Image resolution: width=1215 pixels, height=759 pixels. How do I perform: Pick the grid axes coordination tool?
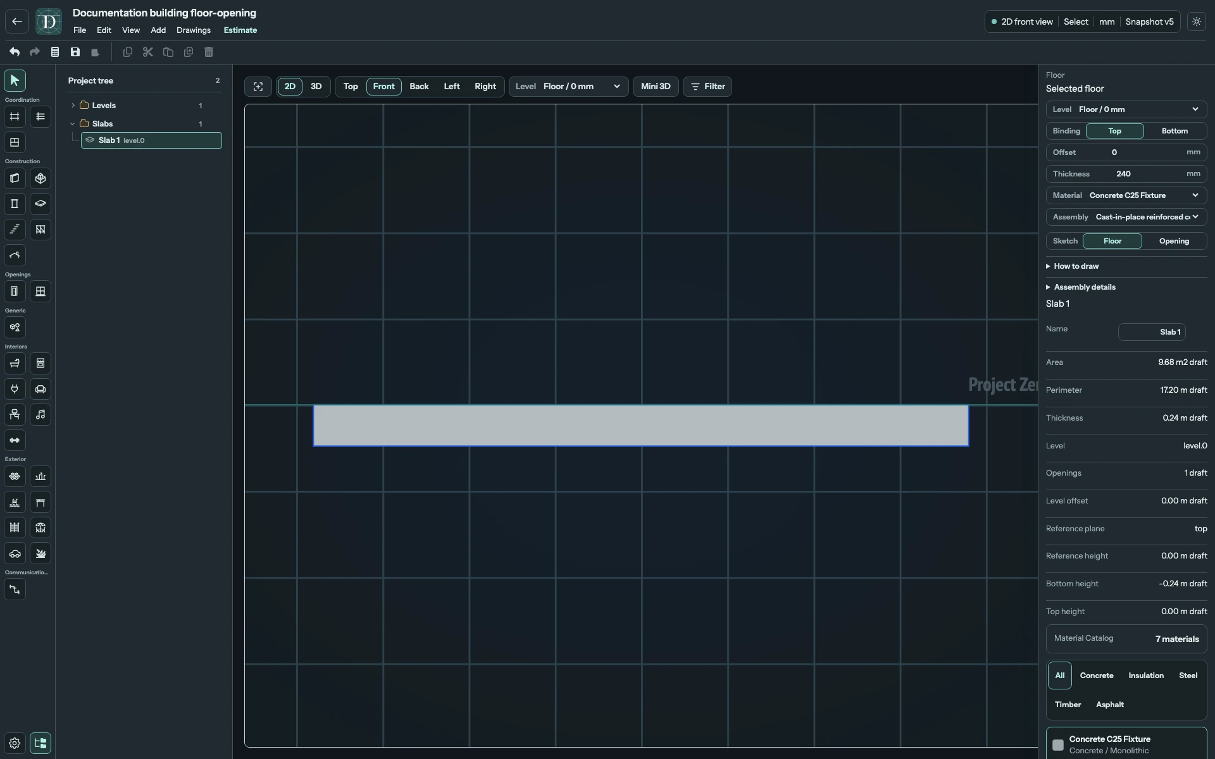coord(15,116)
